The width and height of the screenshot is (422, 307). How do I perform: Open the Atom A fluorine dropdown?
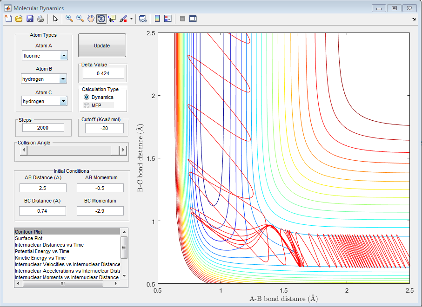(63, 56)
